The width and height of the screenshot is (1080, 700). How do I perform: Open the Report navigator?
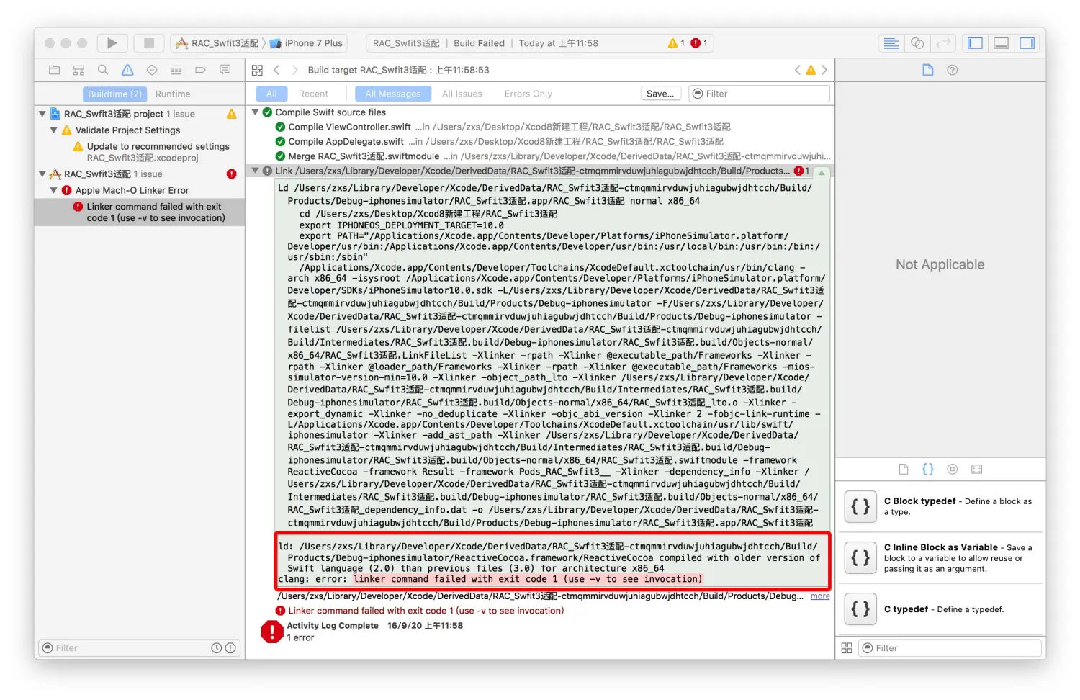point(225,70)
